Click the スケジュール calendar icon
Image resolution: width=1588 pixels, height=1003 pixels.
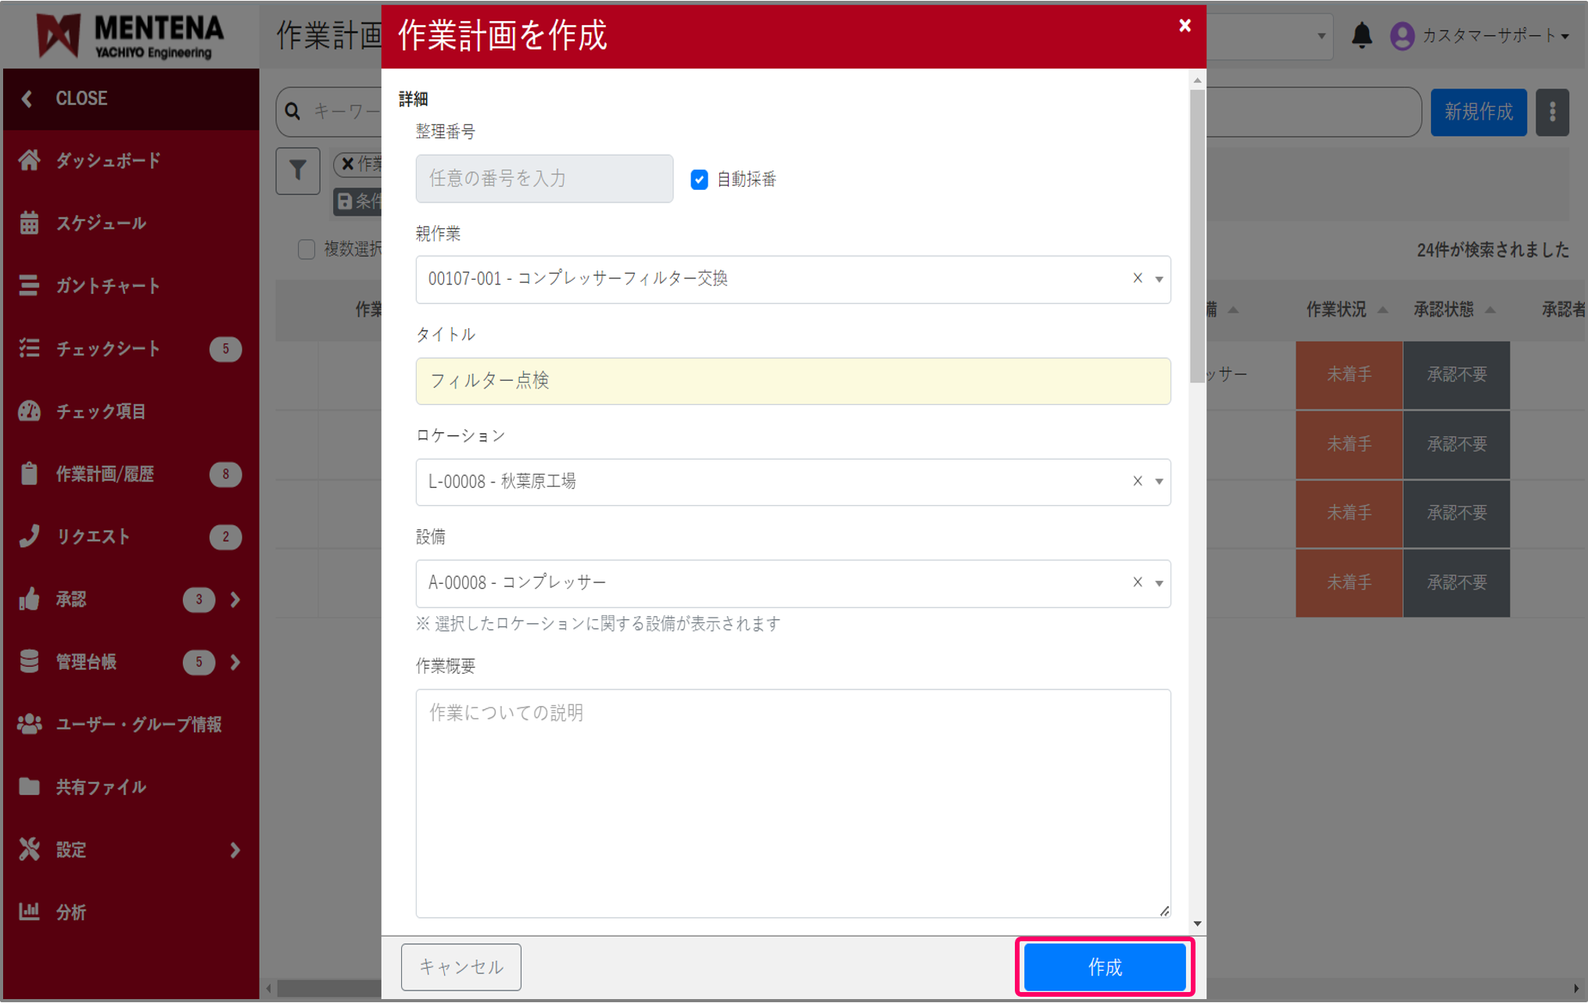tap(30, 223)
